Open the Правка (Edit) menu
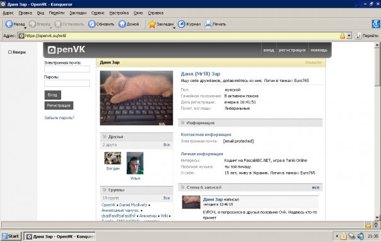This screenshot has height=242, width=381. coord(25,13)
